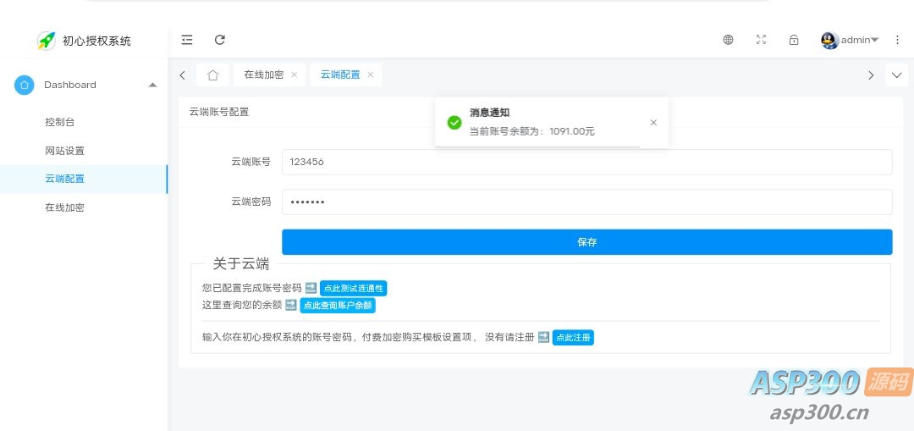Close the 在线加密 tab
The image size is (914, 431).
click(x=294, y=75)
